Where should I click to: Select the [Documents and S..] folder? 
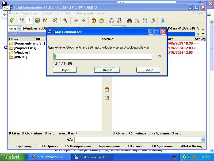pyautogui.click(x=27, y=43)
